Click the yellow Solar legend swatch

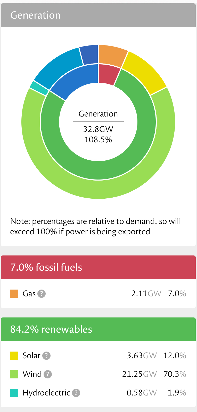(x=14, y=356)
